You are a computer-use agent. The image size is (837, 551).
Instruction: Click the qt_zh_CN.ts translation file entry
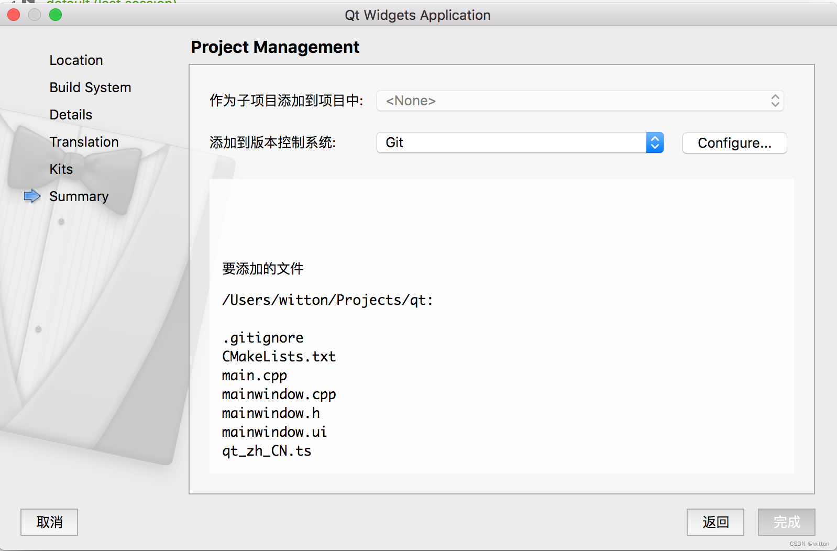pyautogui.click(x=267, y=451)
